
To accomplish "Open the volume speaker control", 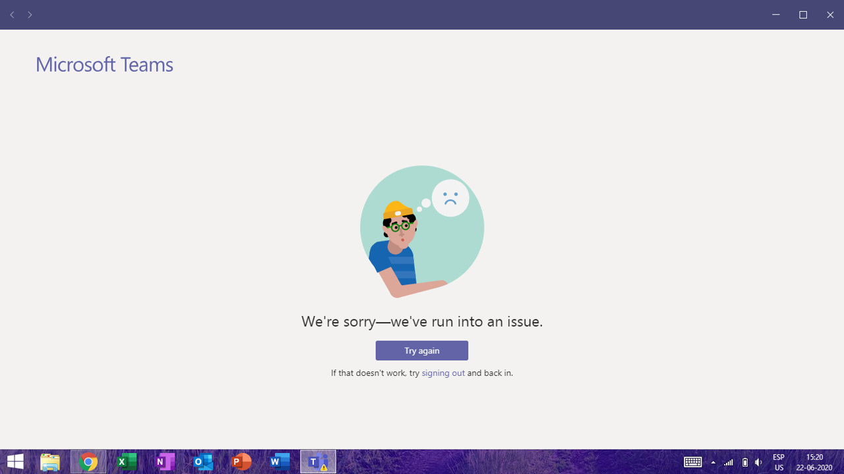I will coord(759,462).
